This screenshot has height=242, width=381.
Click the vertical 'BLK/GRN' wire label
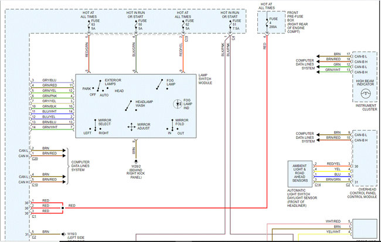(134, 50)
